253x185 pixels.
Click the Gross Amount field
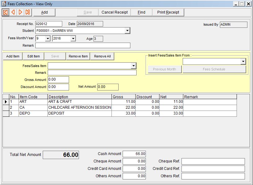coord(58,80)
